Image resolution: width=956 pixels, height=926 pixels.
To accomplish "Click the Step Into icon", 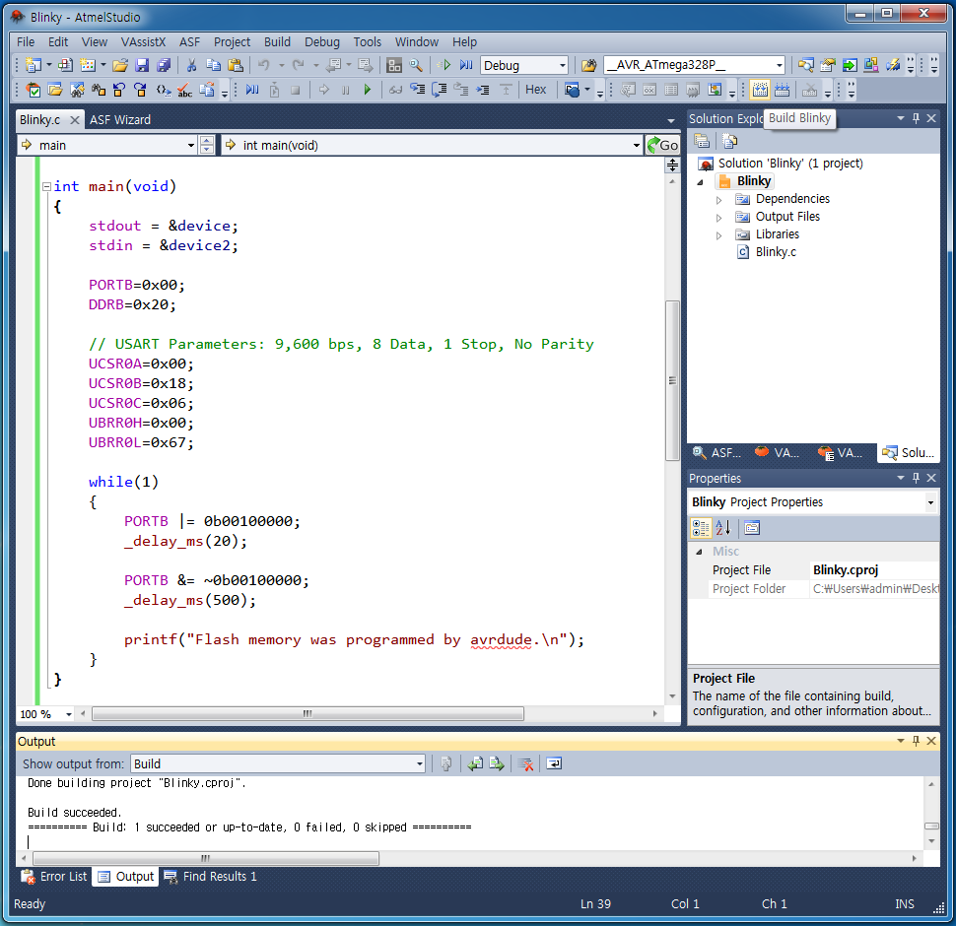I will [418, 90].
